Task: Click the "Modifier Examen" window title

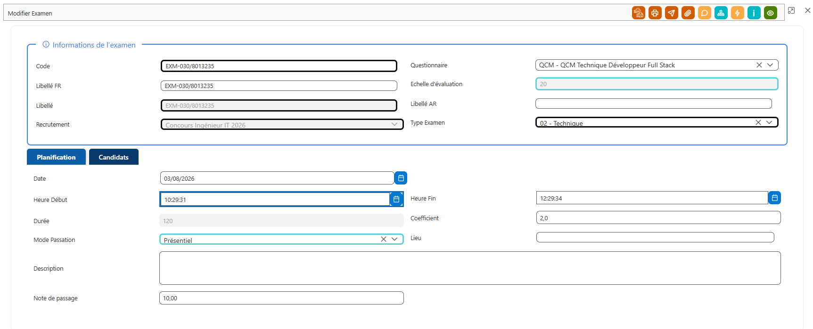Action: [x=30, y=13]
